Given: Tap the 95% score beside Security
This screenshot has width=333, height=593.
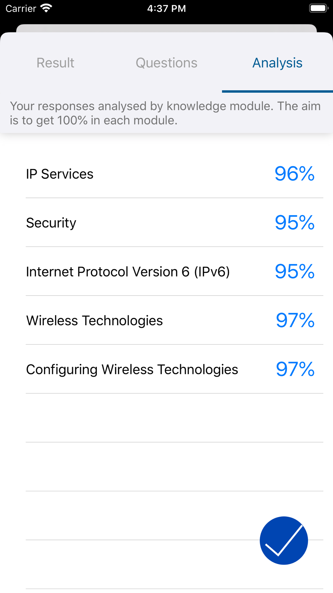Looking at the screenshot, I should [294, 222].
